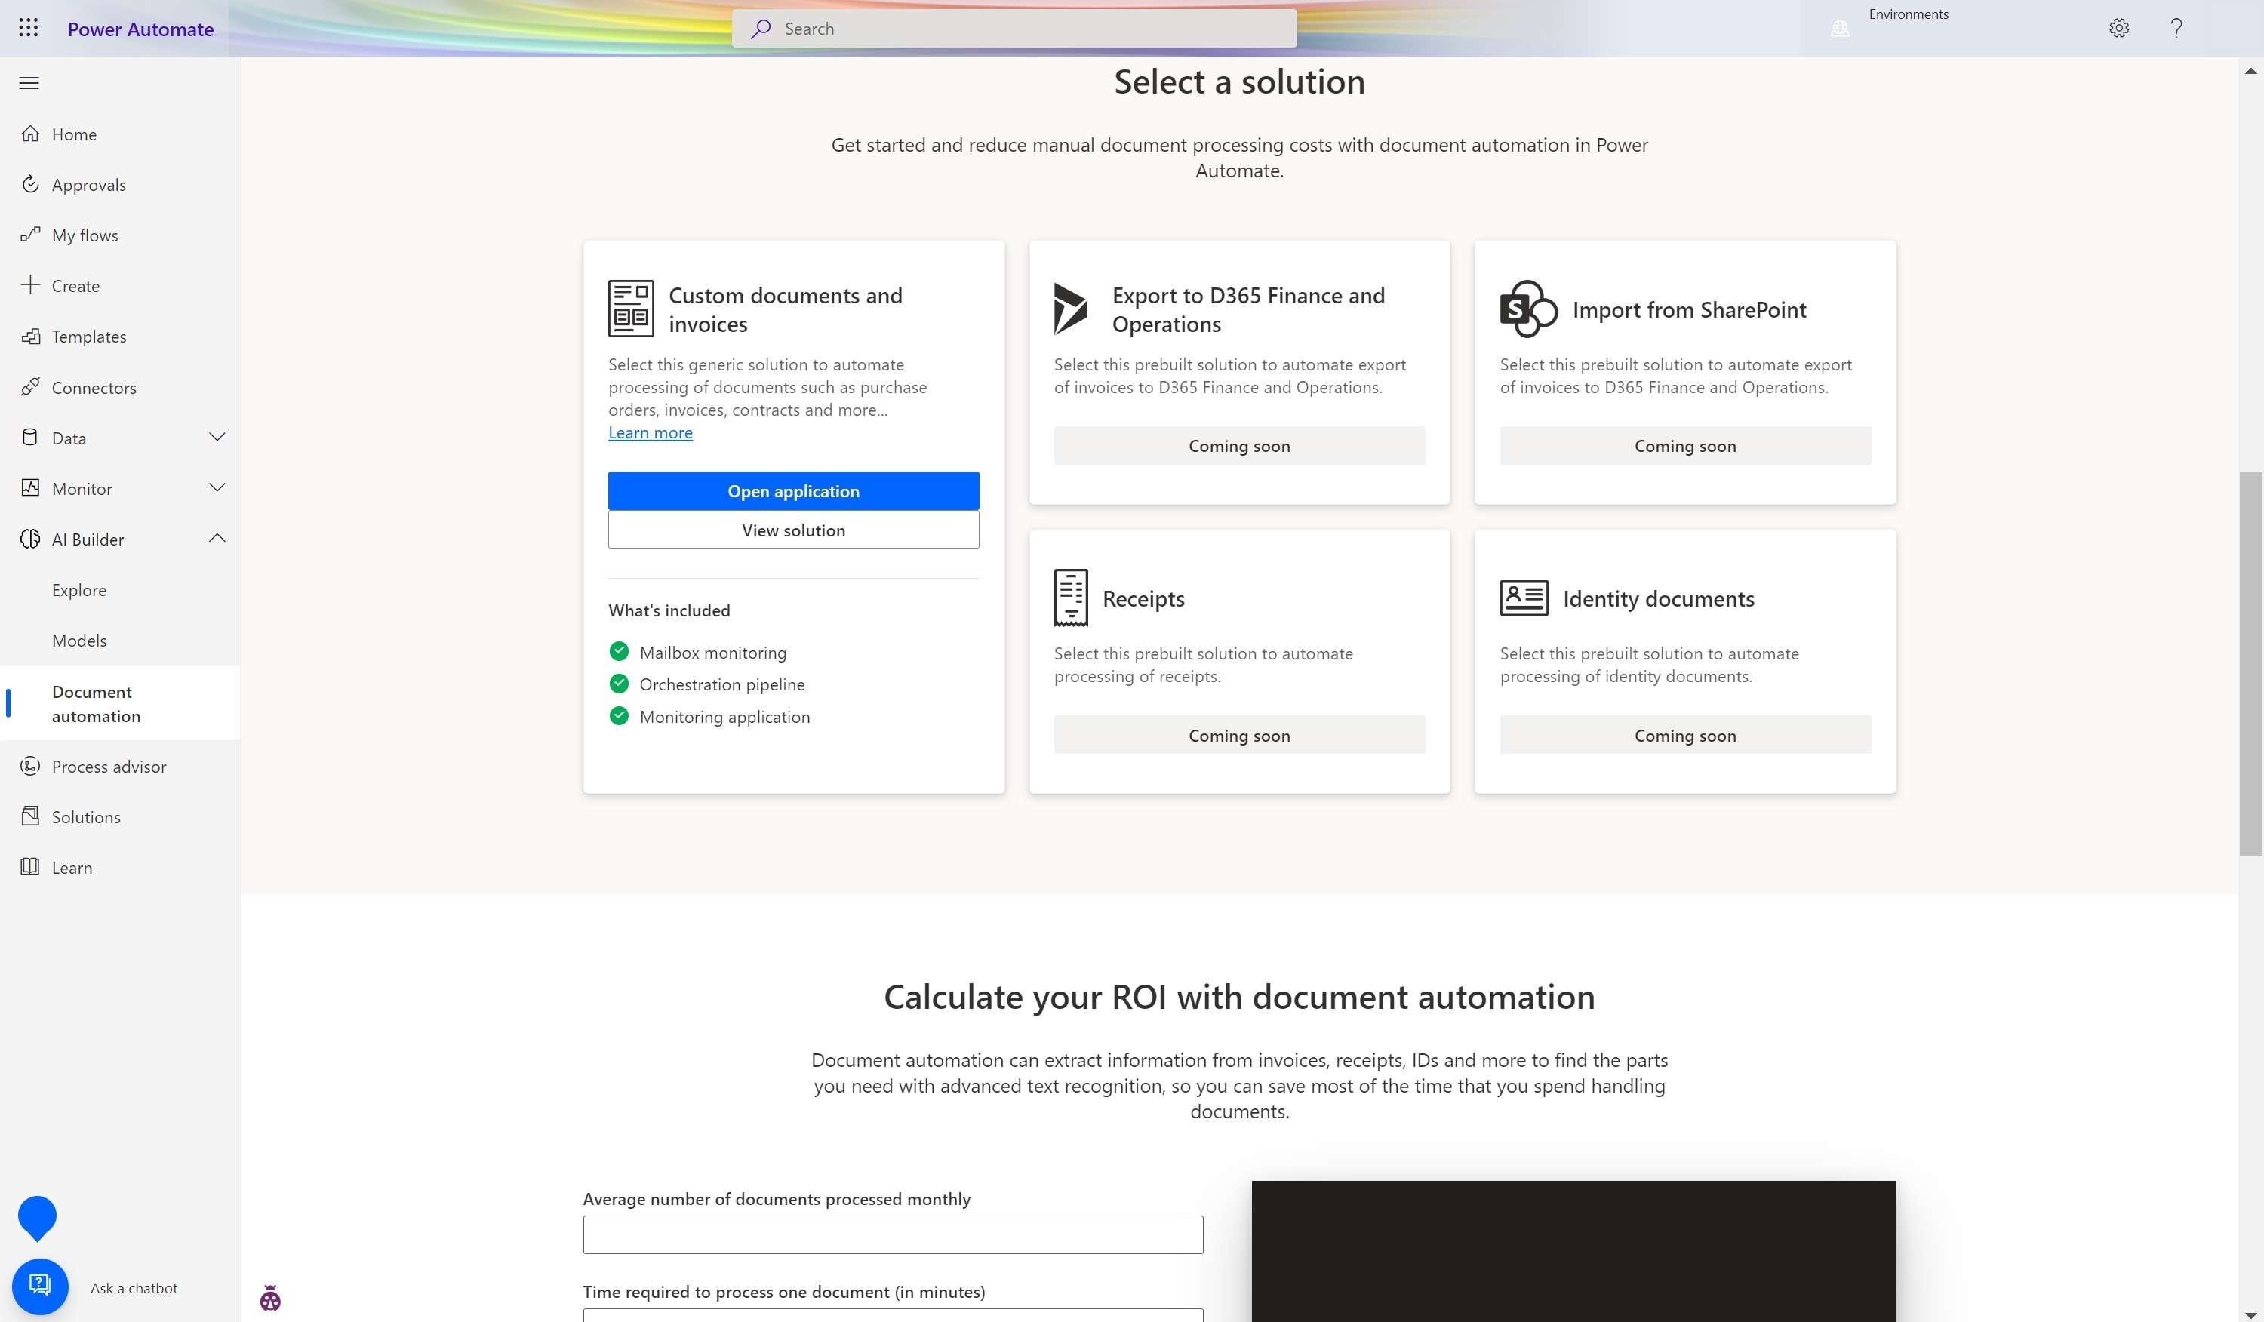
Task: Click the Environments globe icon
Action: [x=1840, y=29]
